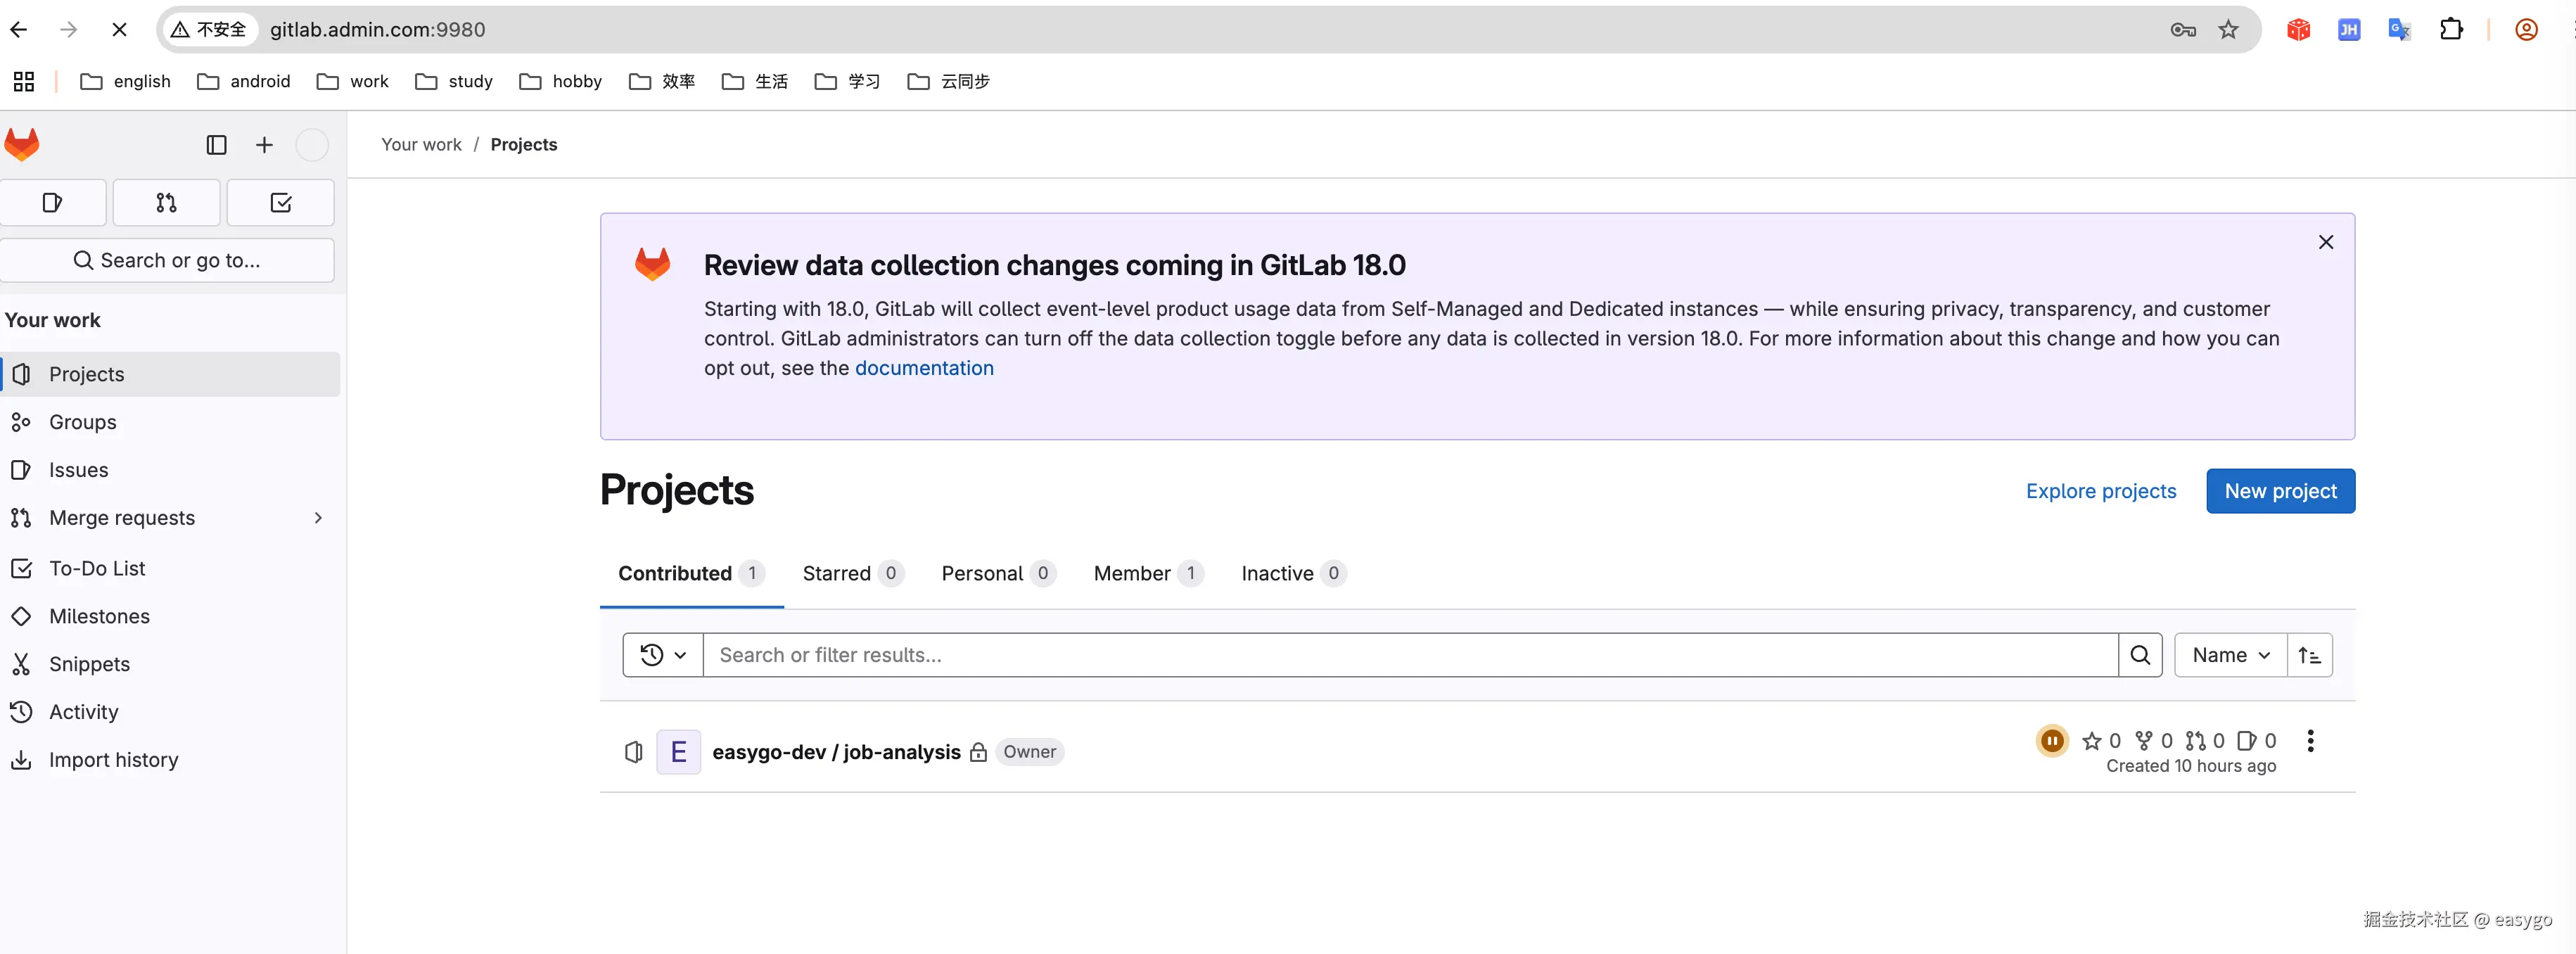Star the job-analysis project
Viewport: 2576px width, 954px height.
pos(2091,741)
